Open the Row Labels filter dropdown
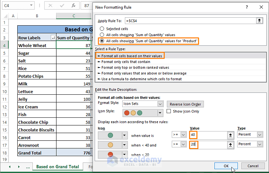Image resolution: width=269 pixels, height=173 pixels. tap(53, 38)
